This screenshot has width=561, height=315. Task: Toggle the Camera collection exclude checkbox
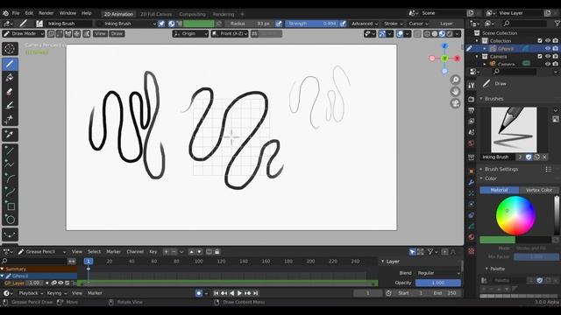pyautogui.click(x=540, y=56)
